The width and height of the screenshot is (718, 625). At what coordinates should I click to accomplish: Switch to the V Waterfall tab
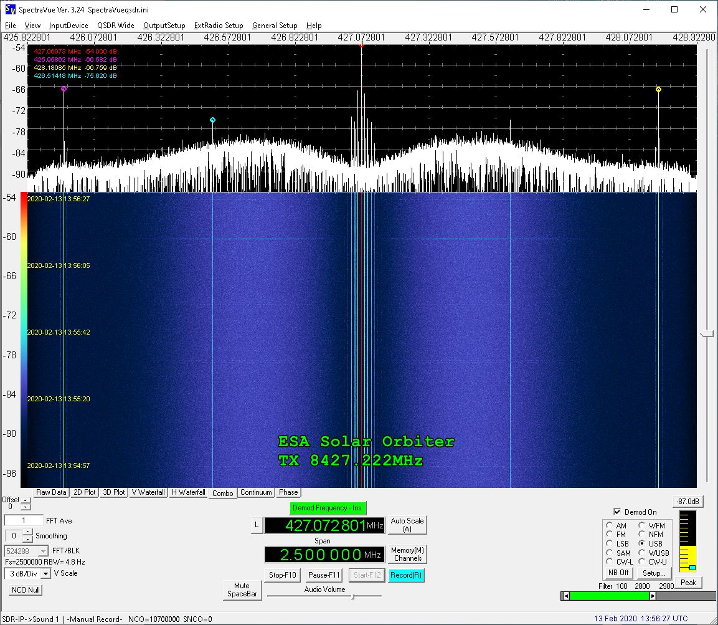[x=148, y=492]
